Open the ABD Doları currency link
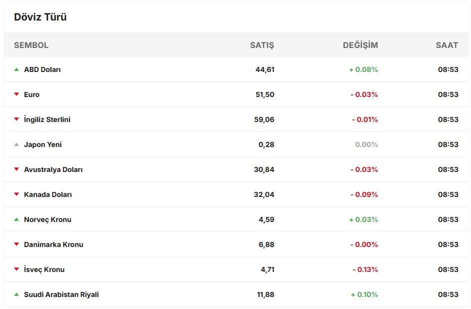Image resolution: width=471 pixels, height=309 pixels. coord(42,69)
